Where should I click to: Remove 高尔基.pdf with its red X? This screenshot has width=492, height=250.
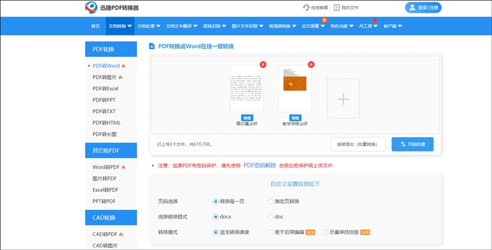point(263,64)
